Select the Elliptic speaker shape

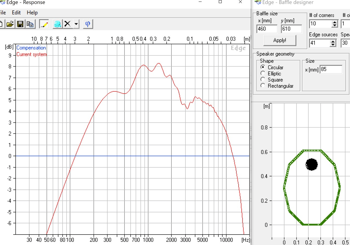click(x=263, y=74)
